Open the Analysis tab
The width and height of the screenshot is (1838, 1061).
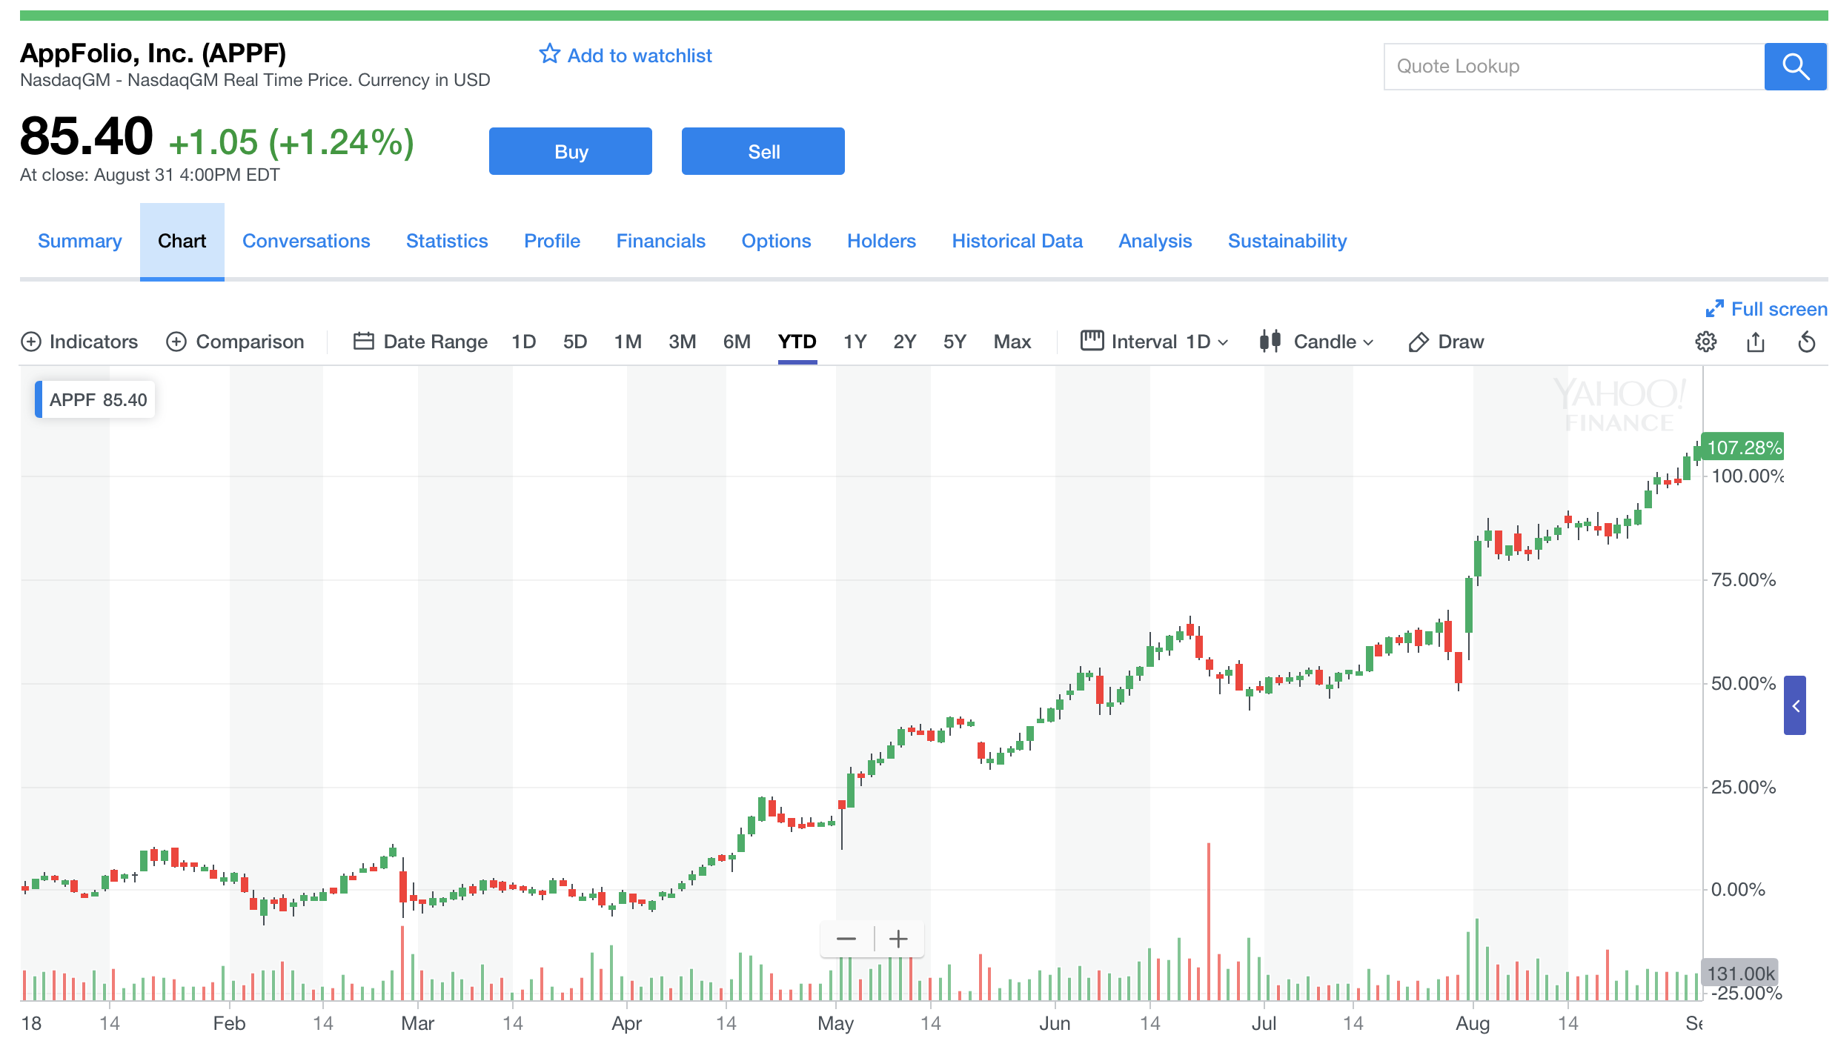coord(1155,241)
